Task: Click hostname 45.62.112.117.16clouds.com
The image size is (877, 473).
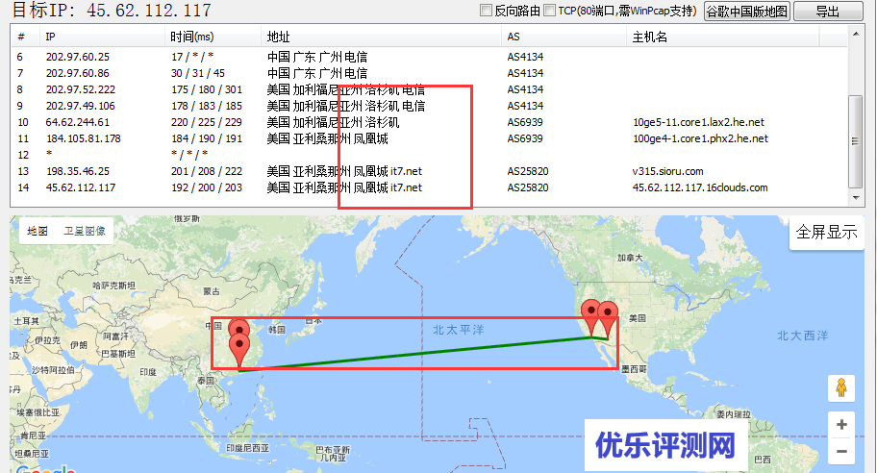Action: click(700, 187)
